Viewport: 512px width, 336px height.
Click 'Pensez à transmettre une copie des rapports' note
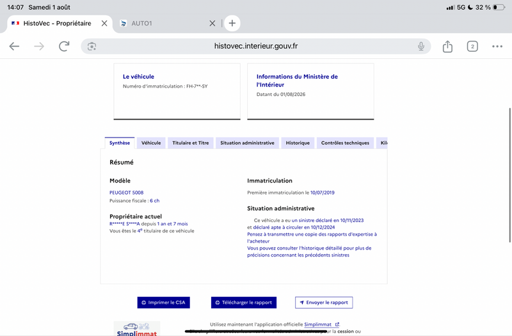(312, 237)
